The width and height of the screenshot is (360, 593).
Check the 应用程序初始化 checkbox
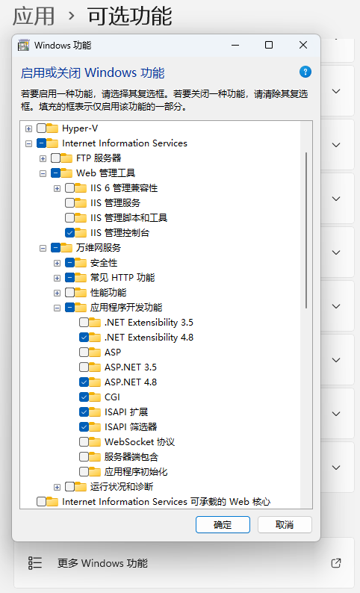pyautogui.click(x=84, y=471)
